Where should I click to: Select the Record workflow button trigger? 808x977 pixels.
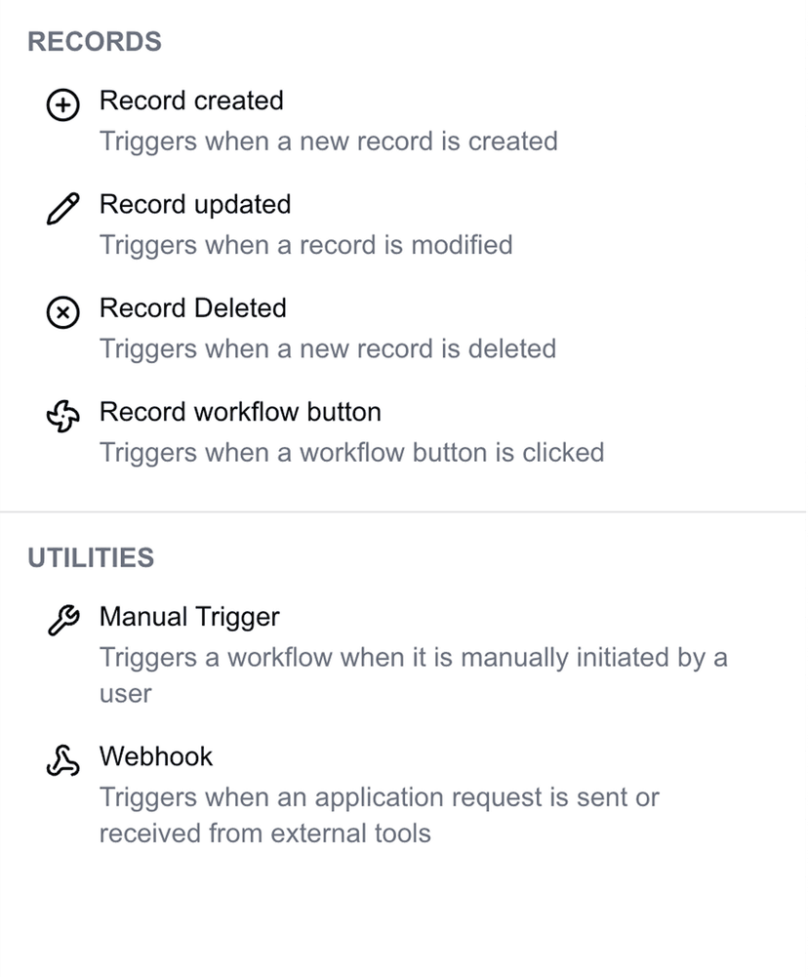coord(239,412)
